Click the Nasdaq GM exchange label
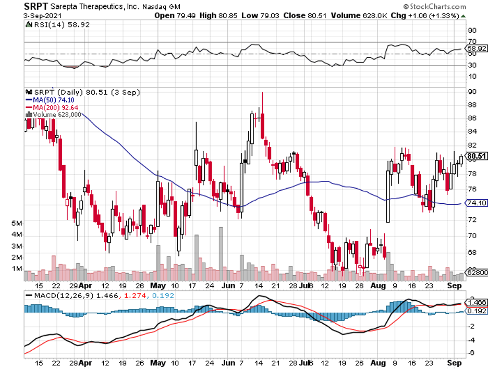The image size is (488, 369). (161, 7)
